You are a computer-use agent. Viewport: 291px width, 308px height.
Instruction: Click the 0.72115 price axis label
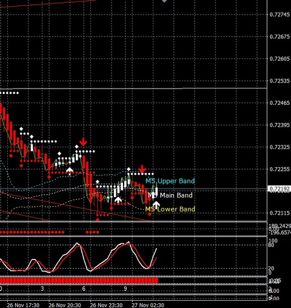pyautogui.click(x=279, y=213)
